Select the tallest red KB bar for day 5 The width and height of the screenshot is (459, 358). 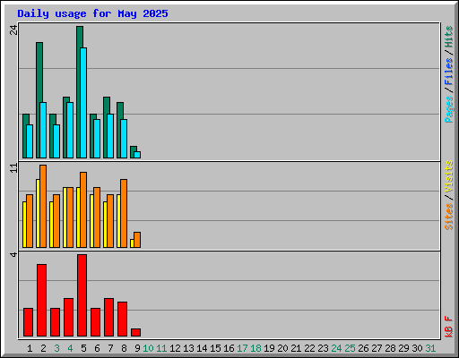(82, 295)
